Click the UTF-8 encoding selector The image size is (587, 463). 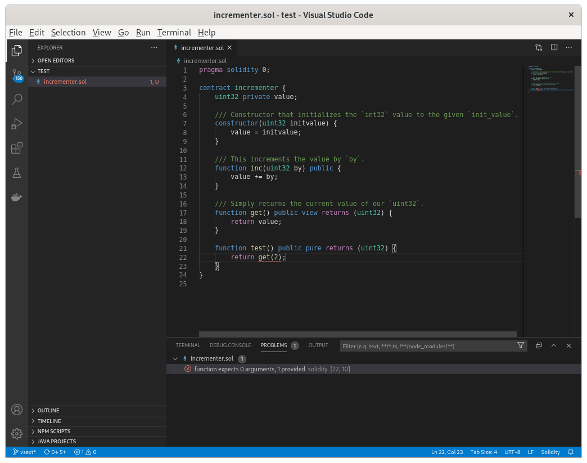pos(512,452)
